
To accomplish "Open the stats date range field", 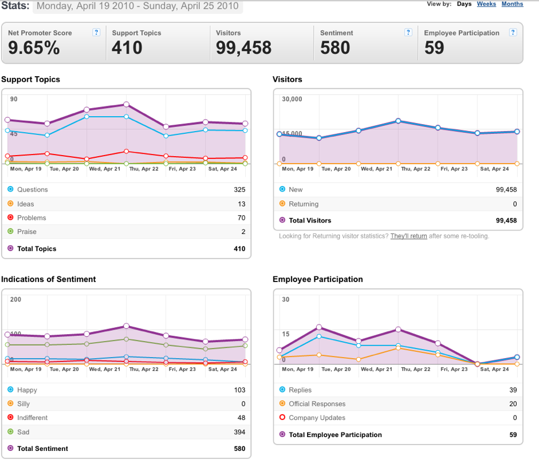I will [x=137, y=6].
